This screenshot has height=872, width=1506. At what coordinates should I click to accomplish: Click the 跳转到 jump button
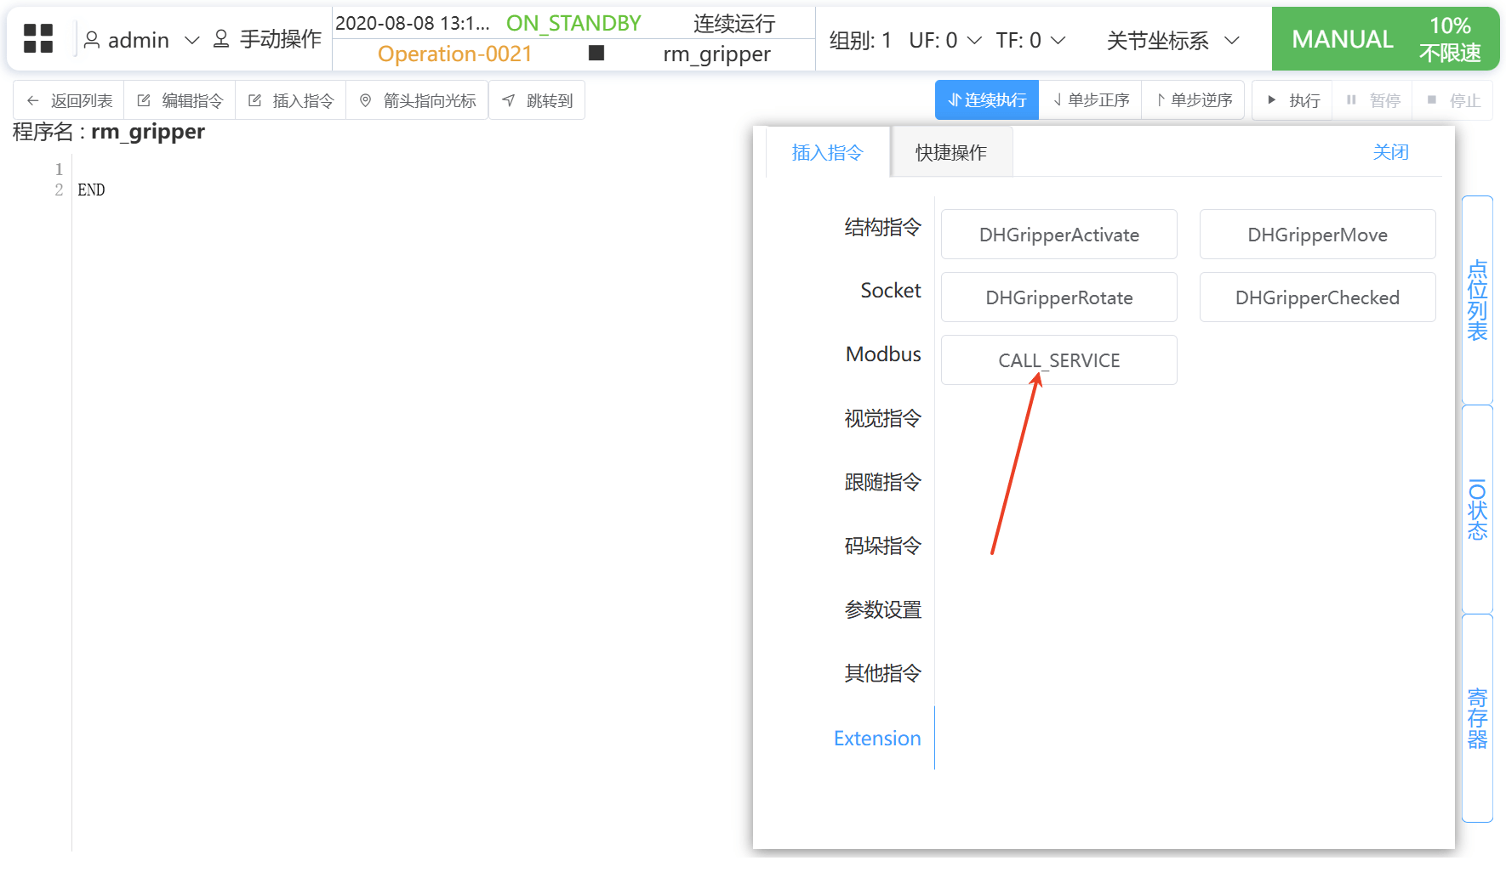[537, 100]
